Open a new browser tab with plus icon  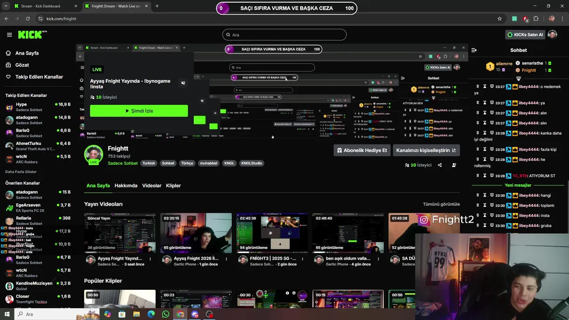[x=157, y=6]
